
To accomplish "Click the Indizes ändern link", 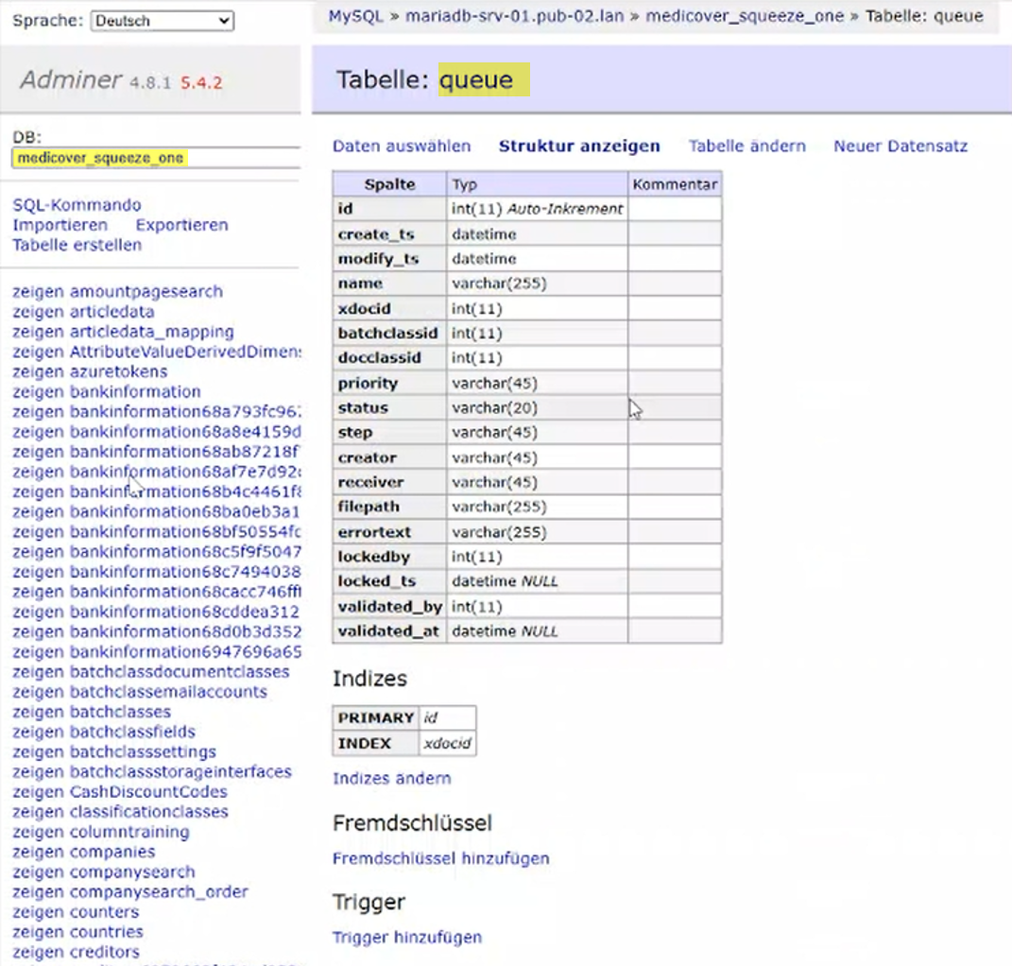I will click(391, 778).
